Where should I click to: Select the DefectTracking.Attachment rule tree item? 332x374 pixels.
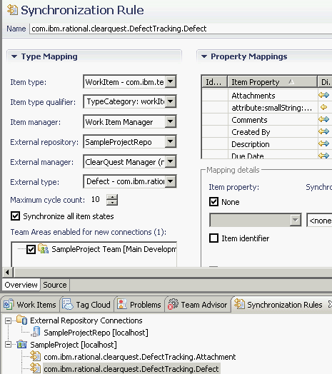(x=140, y=357)
